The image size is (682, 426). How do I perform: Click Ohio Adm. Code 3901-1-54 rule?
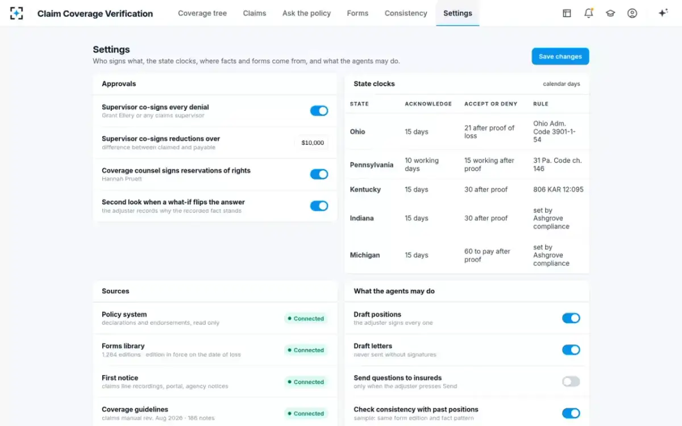tap(554, 131)
